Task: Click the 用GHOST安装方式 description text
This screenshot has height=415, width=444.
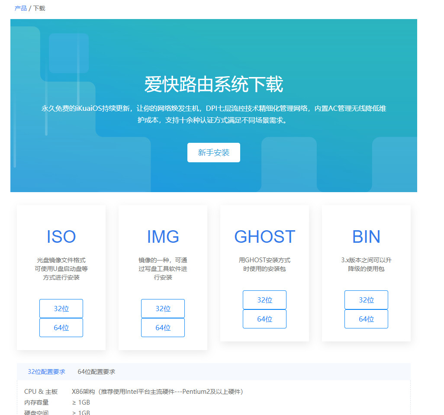Action: 264,264
